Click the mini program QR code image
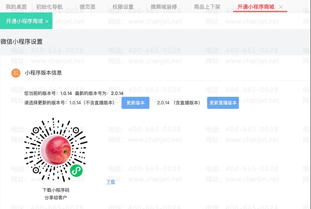This screenshot has width=311, height=209. pos(56,150)
